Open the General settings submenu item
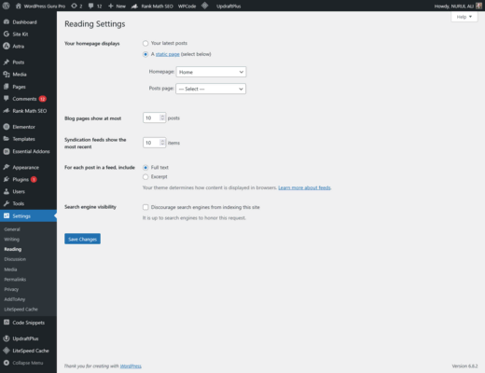 click(x=12, y=229)
